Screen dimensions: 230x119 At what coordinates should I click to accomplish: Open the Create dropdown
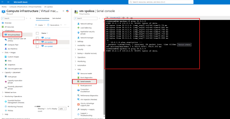[x=40, y=25]
